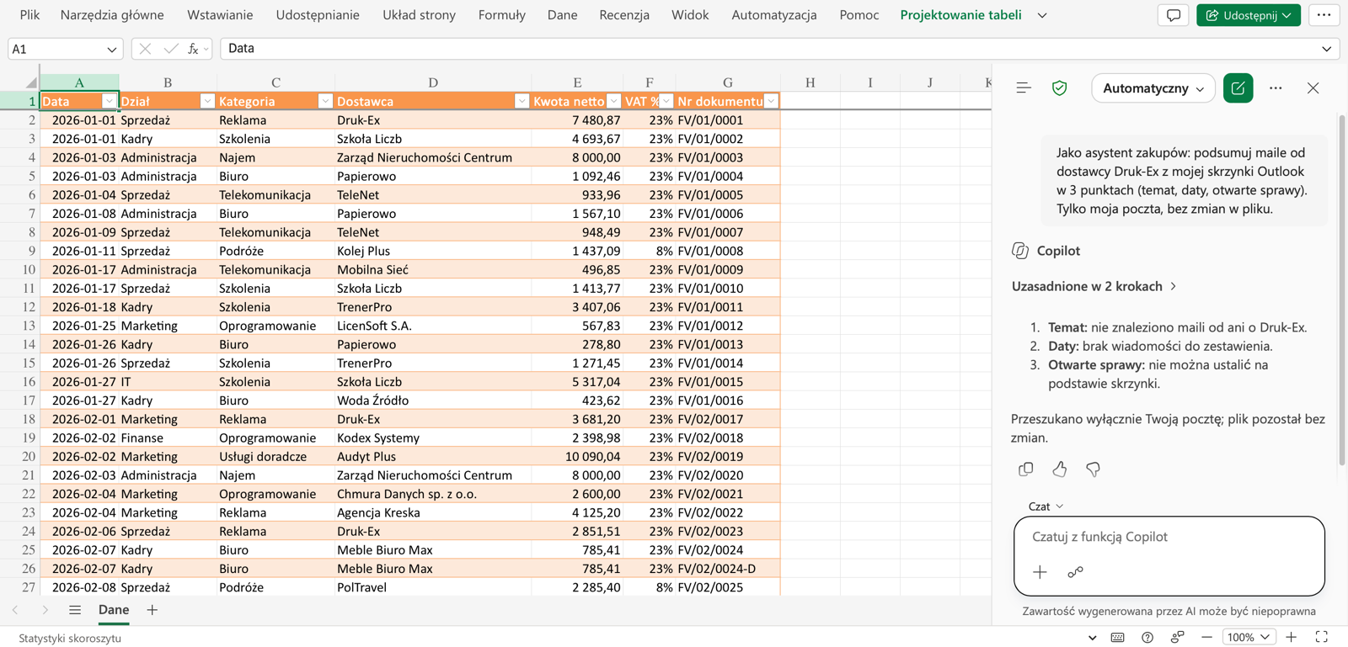Screen dimensions: 1348x647
Task: Open ribbon more options ellipsis
Action: coord(1324,15)
